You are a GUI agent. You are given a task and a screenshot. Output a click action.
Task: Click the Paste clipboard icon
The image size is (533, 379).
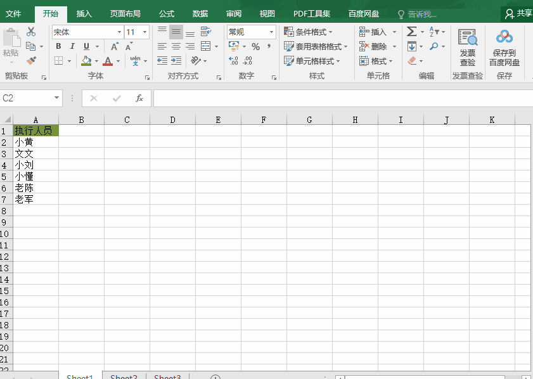click(11, 38)
